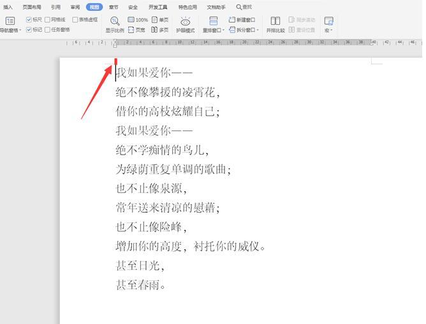This screenshot has width=426, height=324.
Task: Open the Chapter (章节) tab
Action: 114,7
